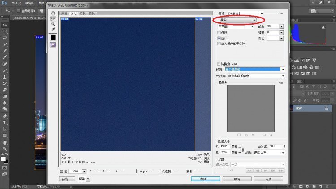The width and height of the screenshot is (336, 189).
Task: Select the Type tool in Photoshop toolbar
Action: click(5, 122)
